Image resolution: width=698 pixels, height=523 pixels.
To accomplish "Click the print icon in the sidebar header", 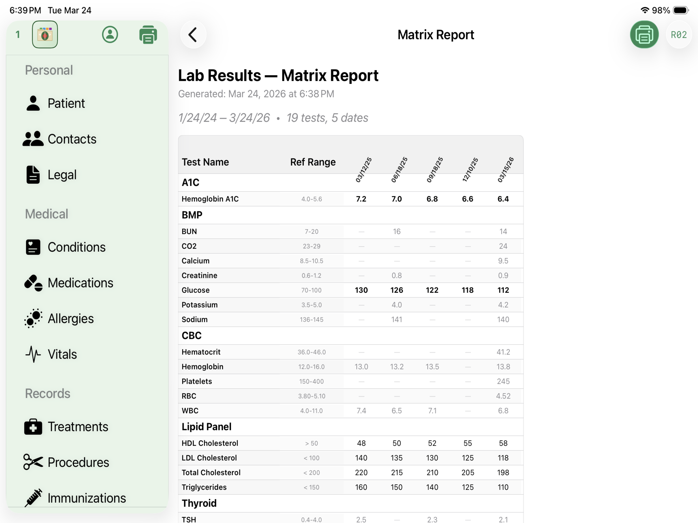I will click(148, 34).
